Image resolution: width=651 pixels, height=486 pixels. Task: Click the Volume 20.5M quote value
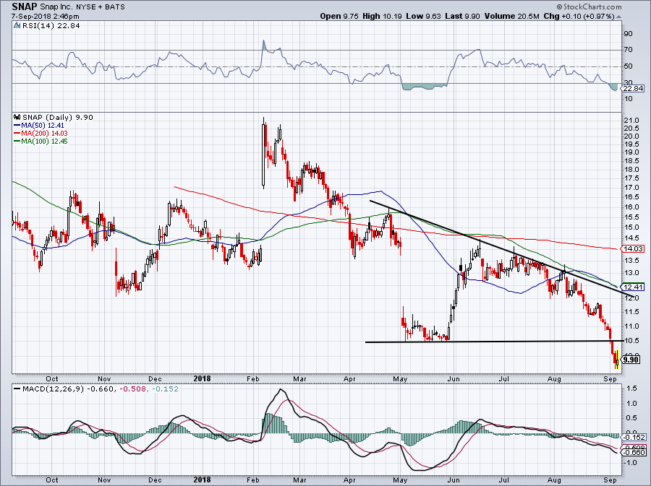point(511,16)
